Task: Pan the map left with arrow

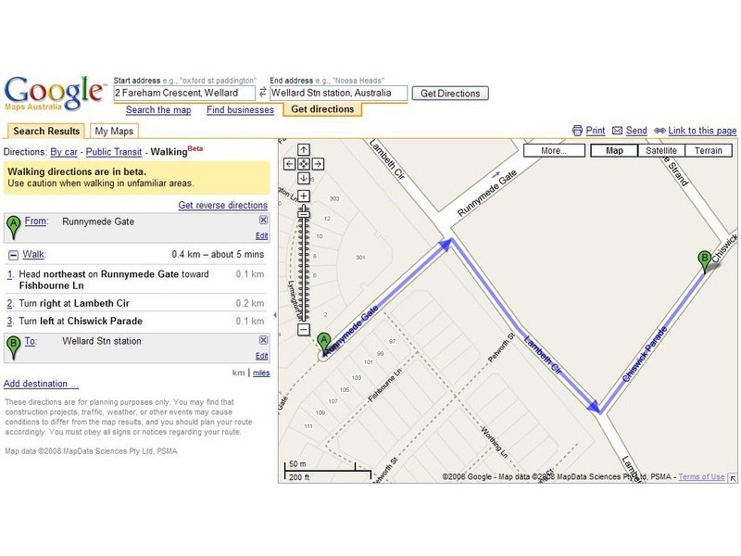Action: (x=289, y=164)
